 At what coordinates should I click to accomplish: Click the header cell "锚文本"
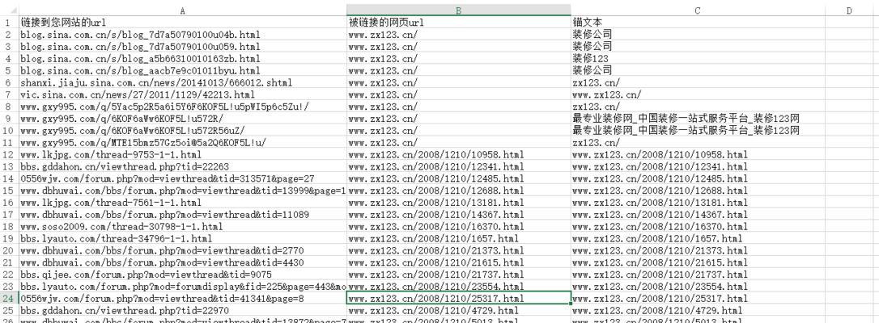586,23
